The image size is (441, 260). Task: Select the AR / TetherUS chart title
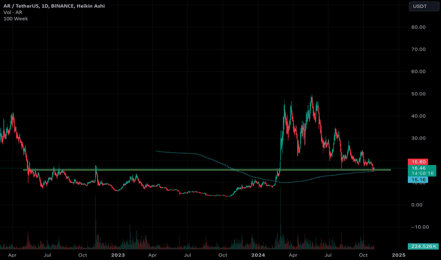pos(54,6)
